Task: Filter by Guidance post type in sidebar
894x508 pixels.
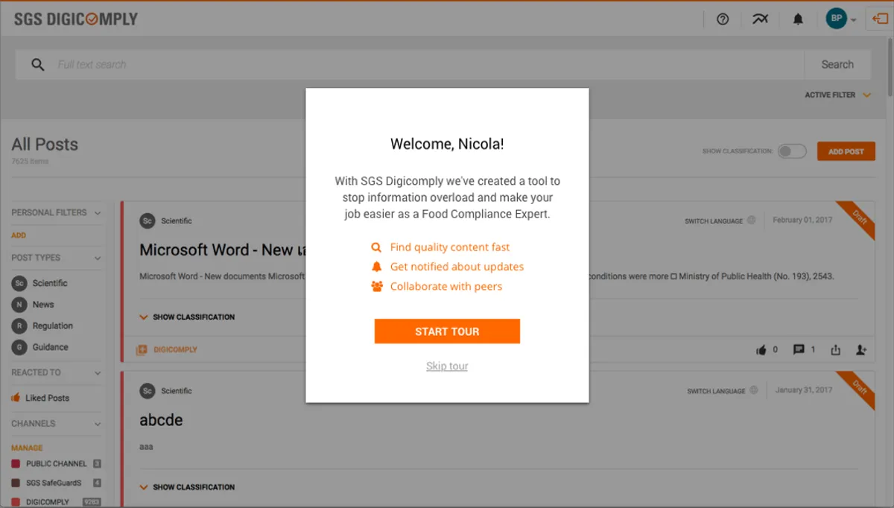Action: pos(19,347)
